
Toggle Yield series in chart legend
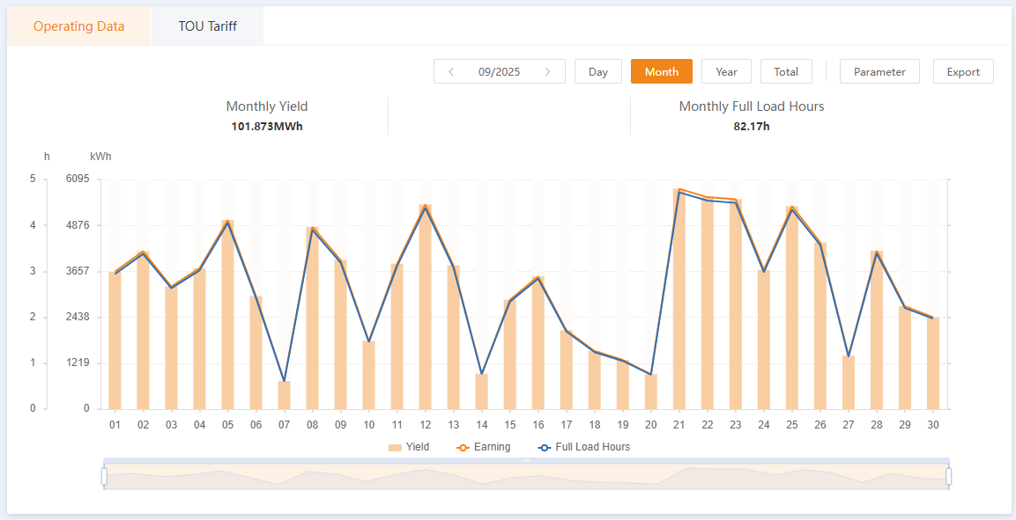click(409, 447)
